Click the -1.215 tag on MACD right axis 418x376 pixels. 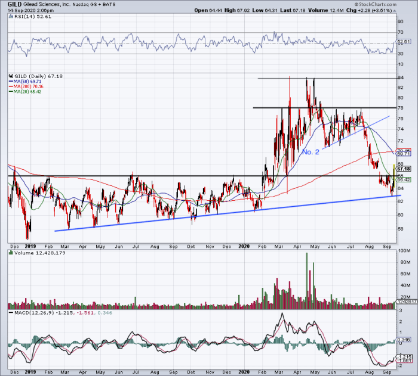(404, 356)
